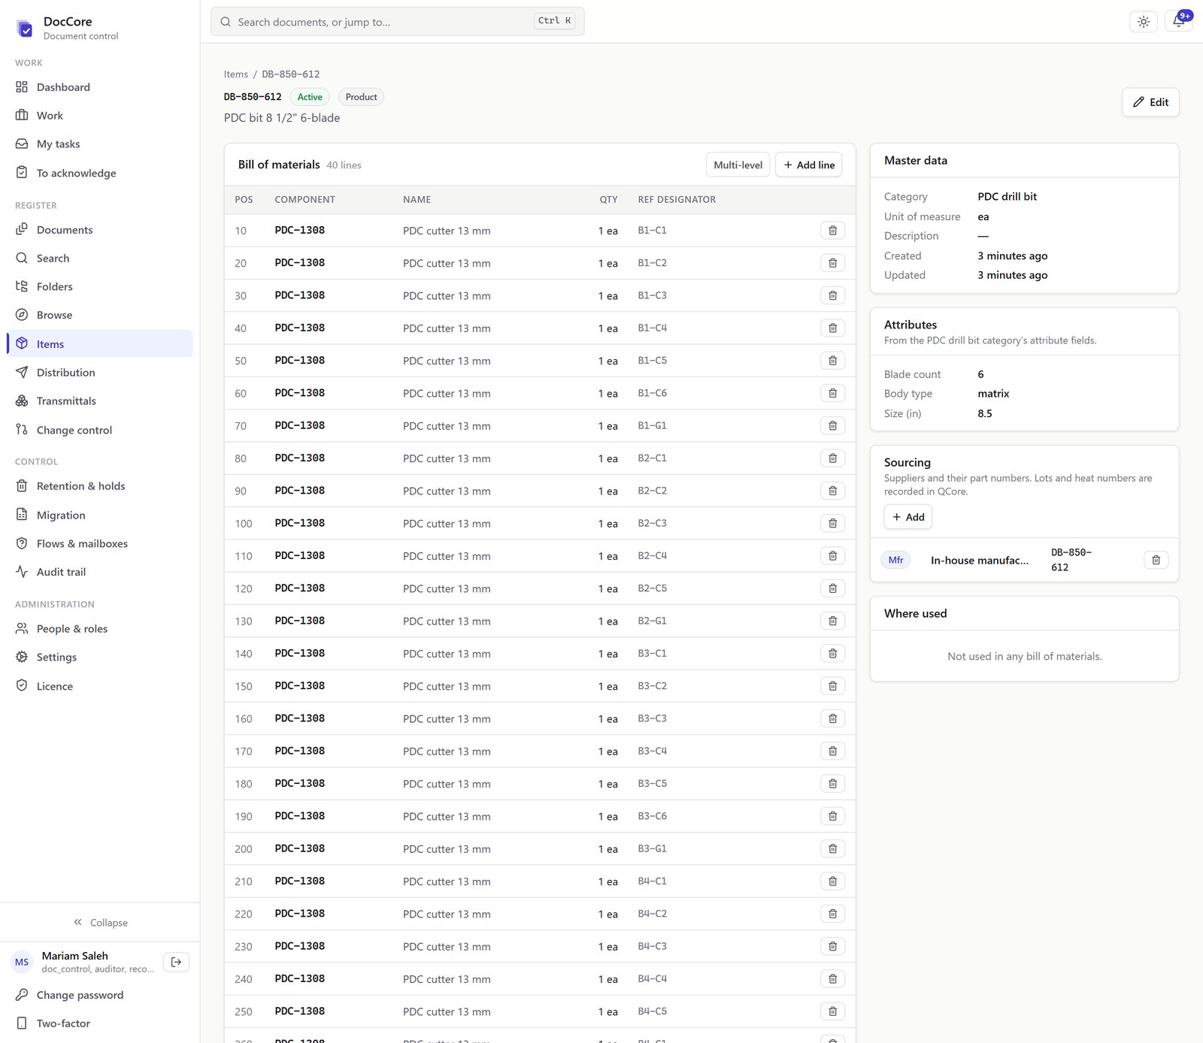
Task: Open Retention & holds
Action: pos(99,486)
